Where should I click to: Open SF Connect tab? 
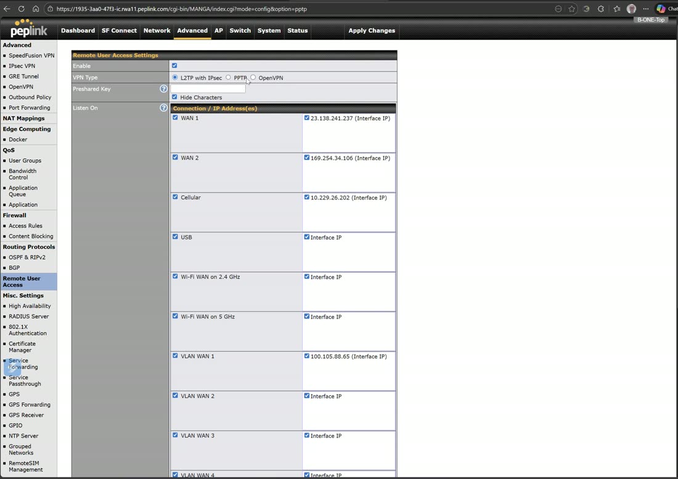119,31
